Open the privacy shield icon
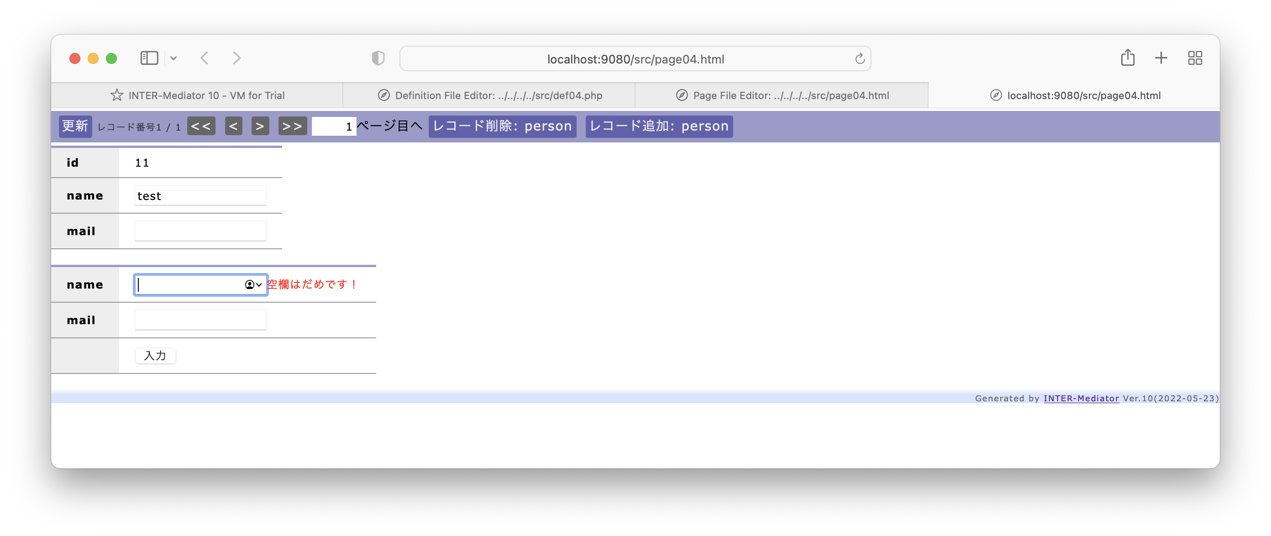 [378, 58]
